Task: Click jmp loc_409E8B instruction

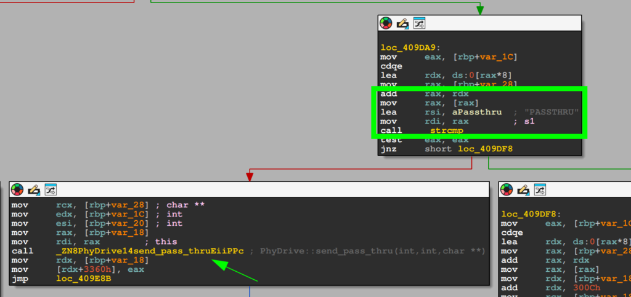Action: (x=61, y=279)
